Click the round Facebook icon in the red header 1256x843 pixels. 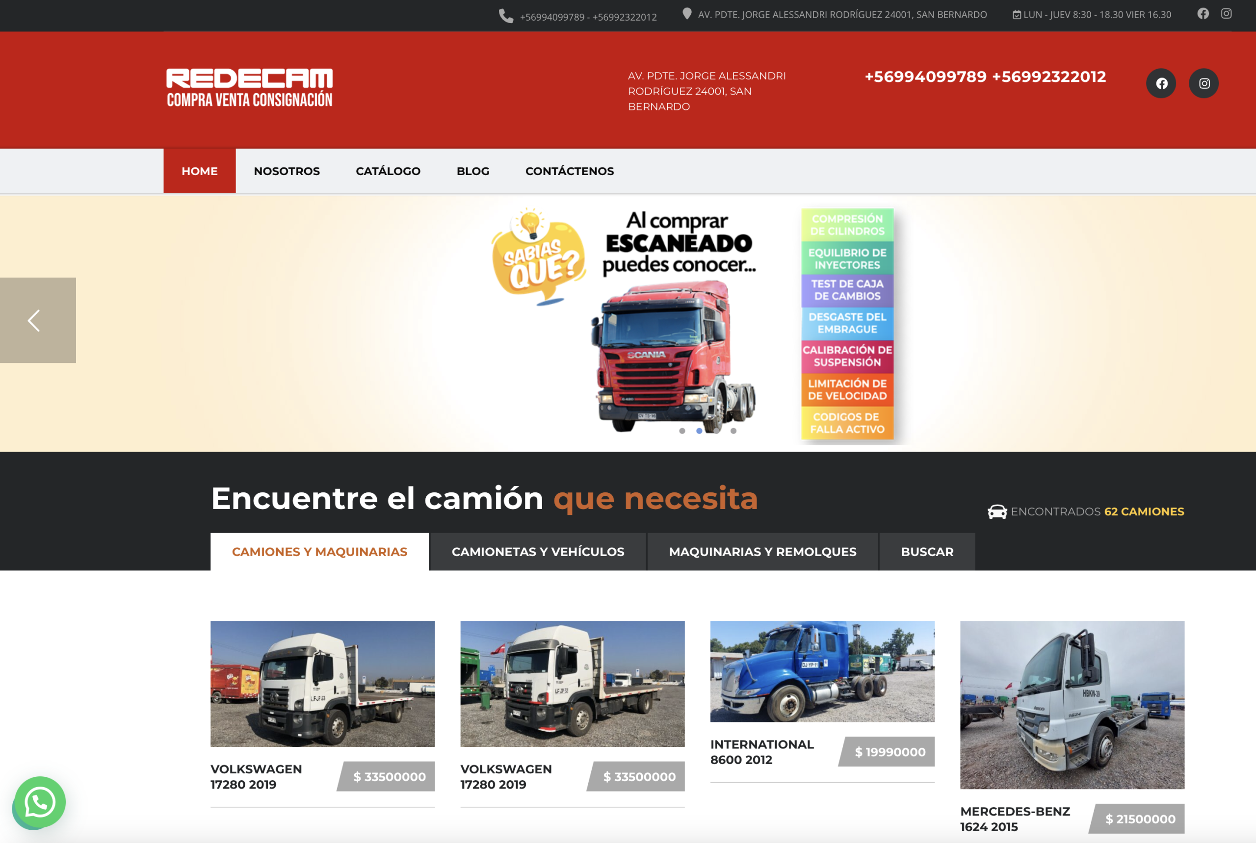1161,83
